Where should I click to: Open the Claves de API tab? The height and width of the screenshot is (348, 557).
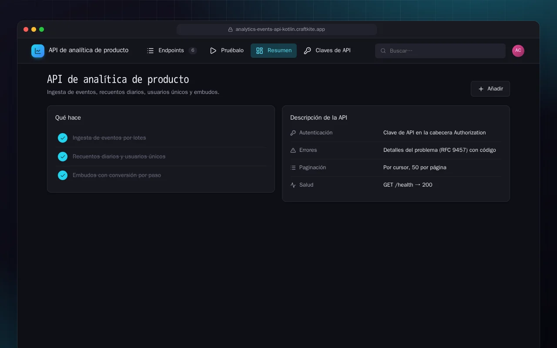tap(327, 50)
